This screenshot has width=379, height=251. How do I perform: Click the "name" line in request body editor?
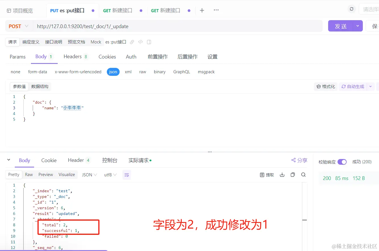pos(63,108)
